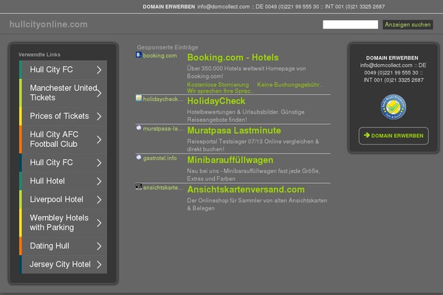Open chevron next to Dating Hull

coord(99,246)
